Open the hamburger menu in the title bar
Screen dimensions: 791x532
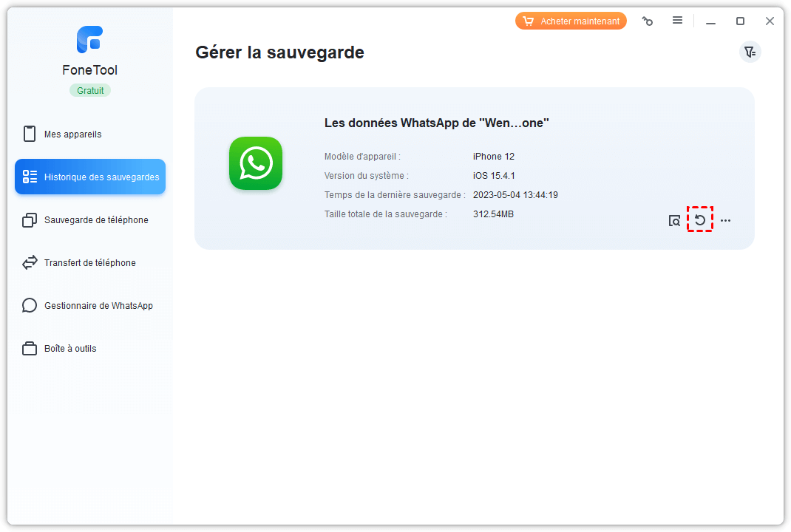click(677, 21)
